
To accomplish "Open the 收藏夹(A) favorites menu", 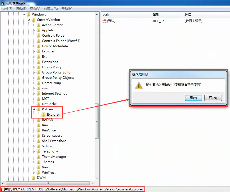I will (x=51, y=9).
